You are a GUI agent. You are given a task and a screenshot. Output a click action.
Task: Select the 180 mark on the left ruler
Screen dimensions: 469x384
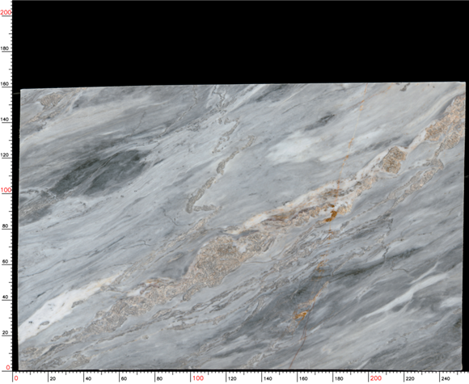(5, 49)
